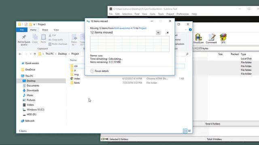Screen dimensions: 259x145
Task: Select This PC in the navigation pane
Action: point(27,76)
